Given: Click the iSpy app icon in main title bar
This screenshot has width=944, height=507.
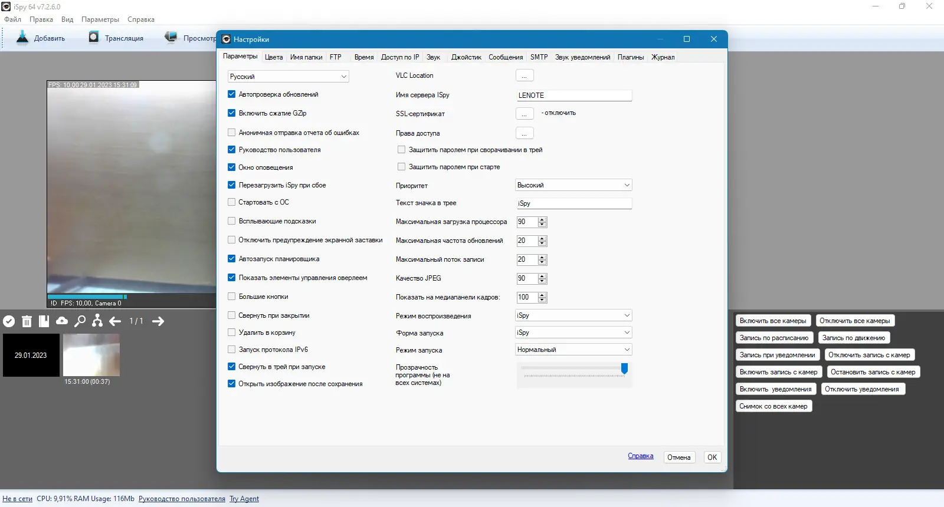Looking at the screenshot, I should 6,6.
